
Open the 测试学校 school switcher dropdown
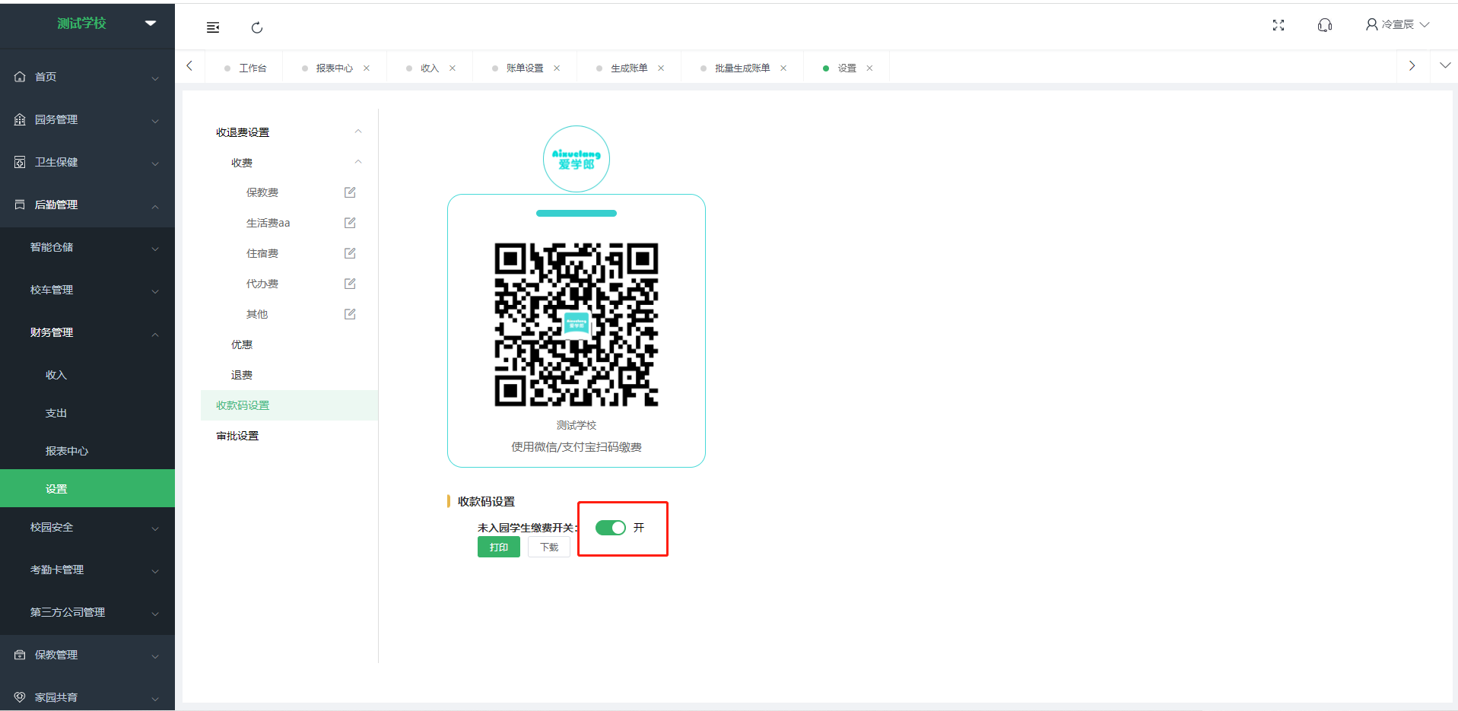[151, 24]
